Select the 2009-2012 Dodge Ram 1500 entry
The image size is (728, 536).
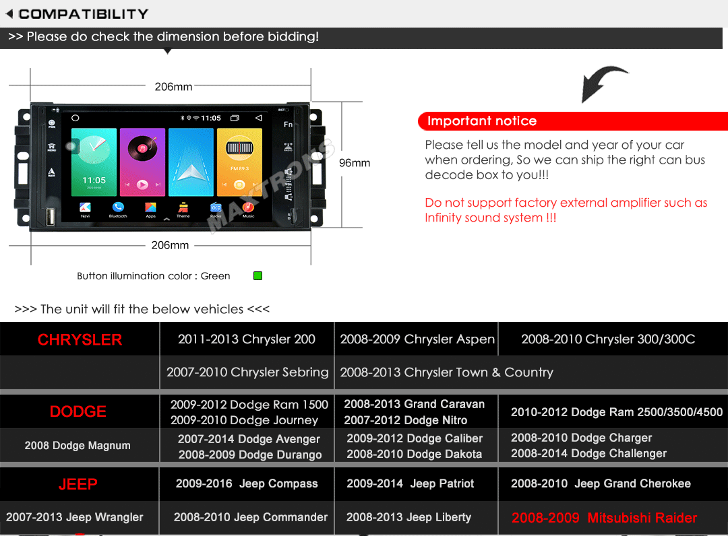249,404
